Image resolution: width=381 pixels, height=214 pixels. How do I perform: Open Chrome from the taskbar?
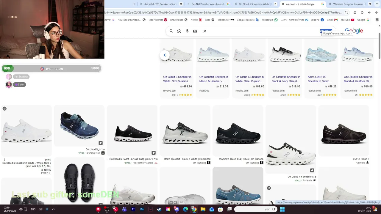pyautogui.click(x=194, y=209)
